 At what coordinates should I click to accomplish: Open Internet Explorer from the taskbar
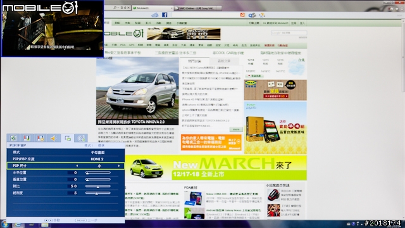[18, 224]
